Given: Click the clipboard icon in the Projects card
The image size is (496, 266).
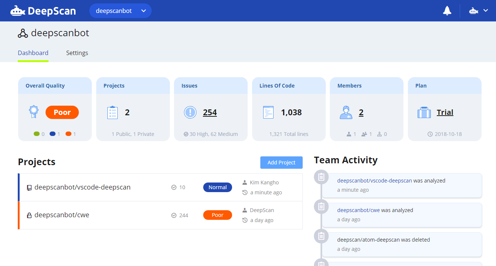Looking at the screenshot, I should click(113, 112).
